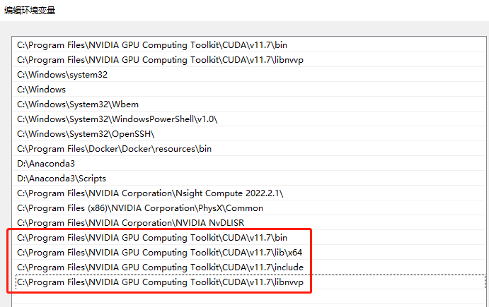The image size is (489, 307).
Task: Choose the C:\Windows\System32\Wbem entry
Action: pos(249,104)
